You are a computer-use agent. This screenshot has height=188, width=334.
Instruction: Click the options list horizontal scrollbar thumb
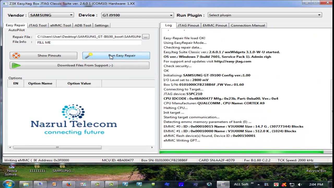coord(57,147)
